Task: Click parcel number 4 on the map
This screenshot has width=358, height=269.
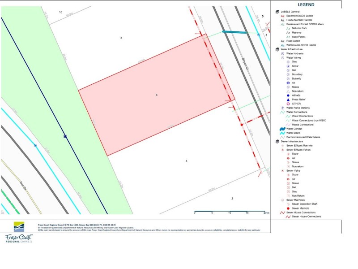Action: point(187,161)
